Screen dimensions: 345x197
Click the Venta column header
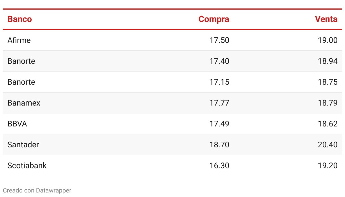326,19
